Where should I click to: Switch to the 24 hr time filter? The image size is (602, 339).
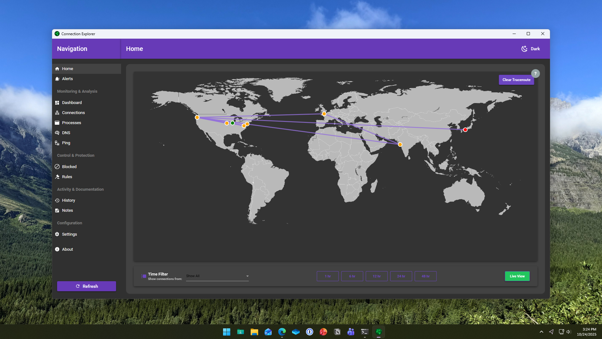(x=401, y=276)
